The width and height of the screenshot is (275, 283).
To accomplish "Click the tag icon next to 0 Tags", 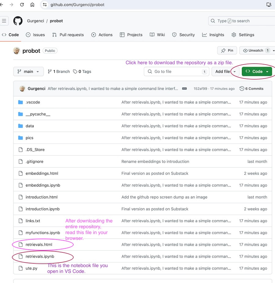I will click(x=75, y=72).
